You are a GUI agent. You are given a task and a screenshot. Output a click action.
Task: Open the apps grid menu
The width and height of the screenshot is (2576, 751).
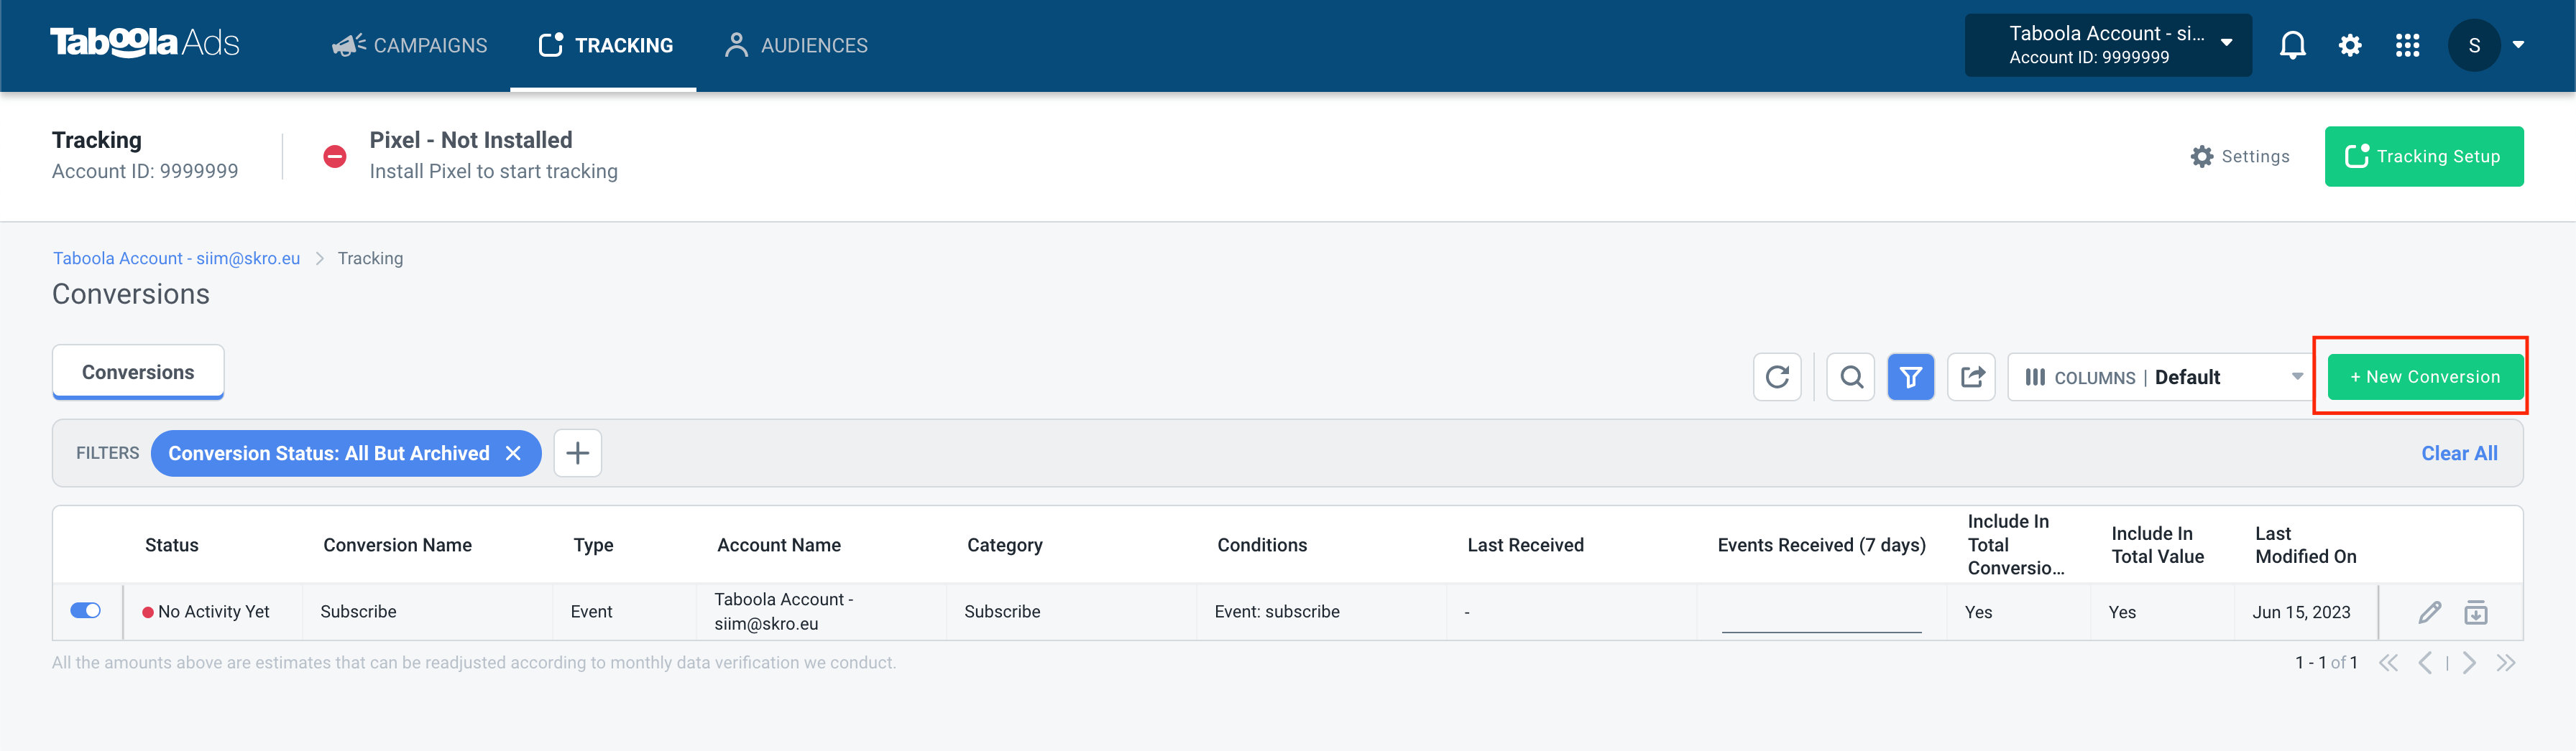[2407, 45]
